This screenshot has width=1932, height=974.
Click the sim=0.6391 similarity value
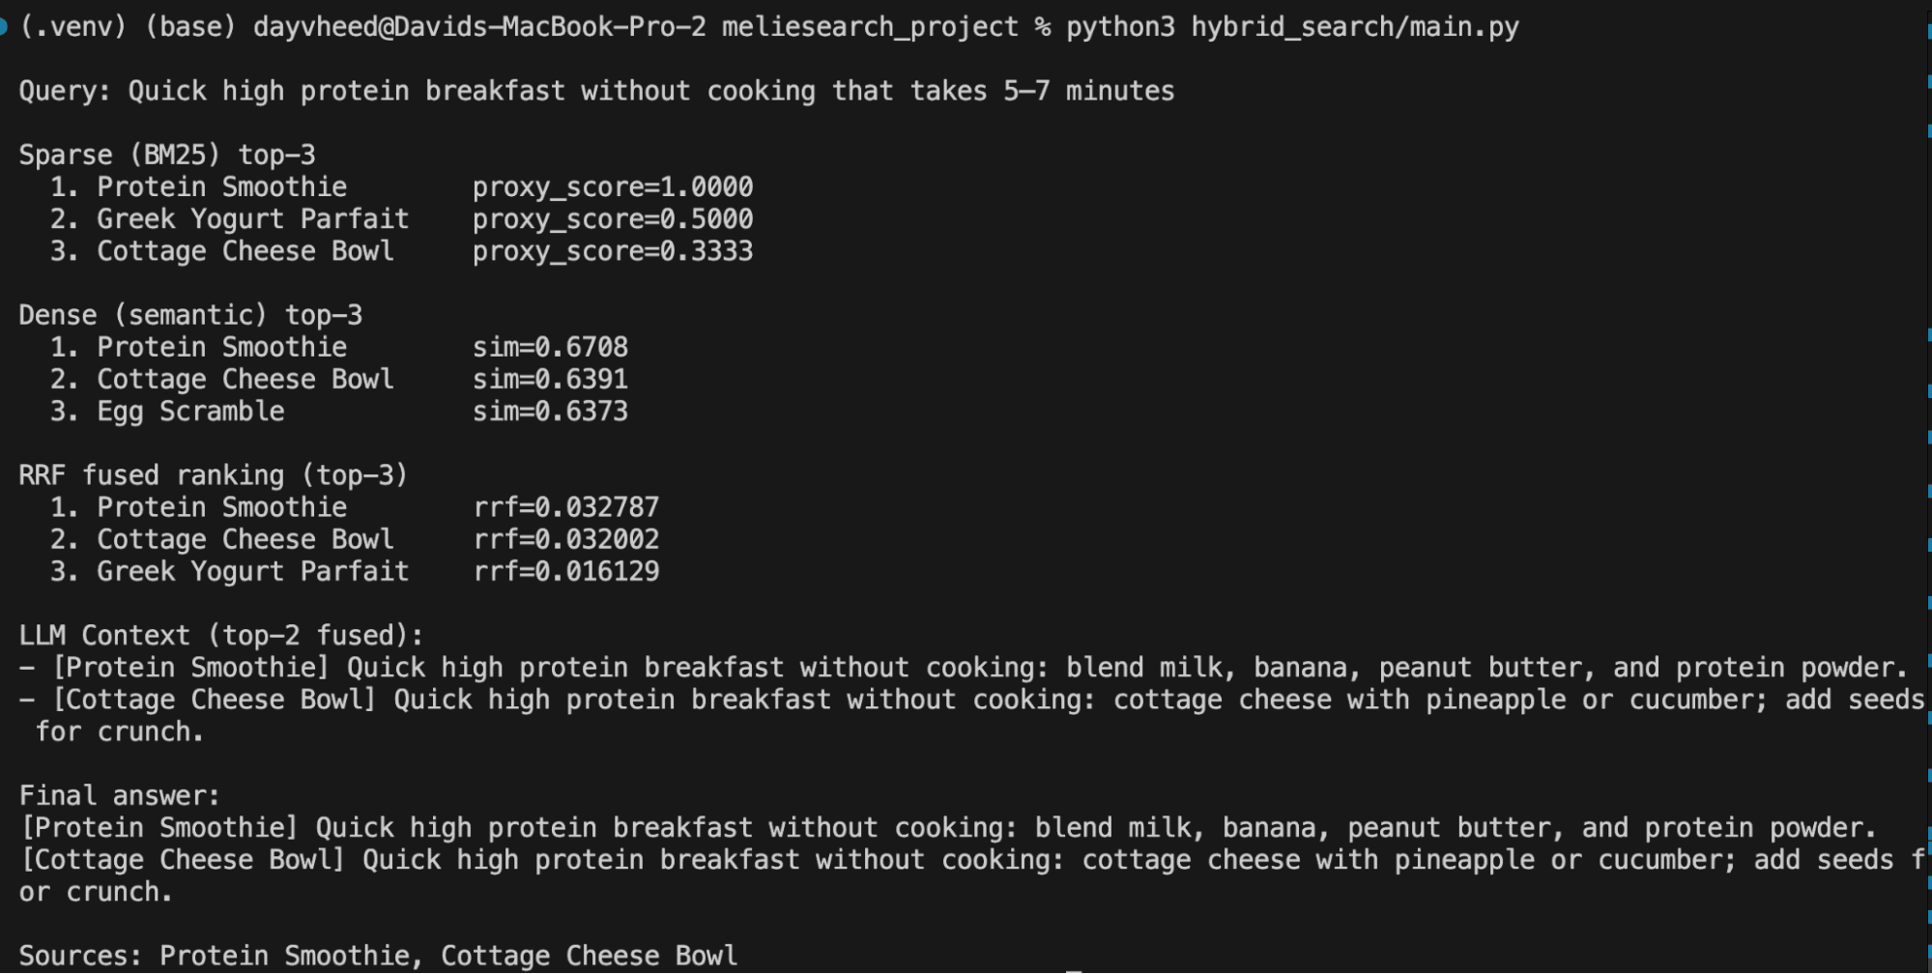(550, 380)
